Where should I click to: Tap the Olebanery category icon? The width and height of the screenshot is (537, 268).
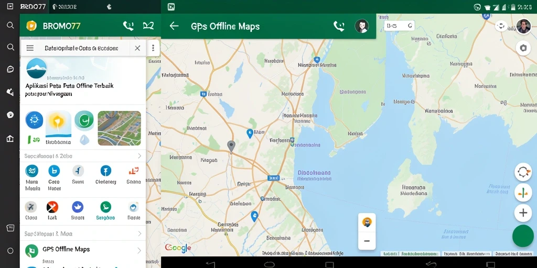[105, 171]
